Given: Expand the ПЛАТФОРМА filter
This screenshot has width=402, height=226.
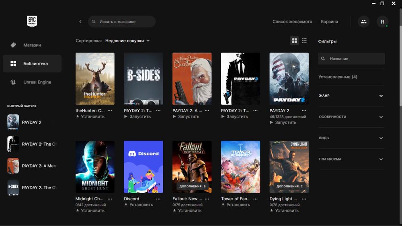Looking at the screenshot, I should coord(351,159).
